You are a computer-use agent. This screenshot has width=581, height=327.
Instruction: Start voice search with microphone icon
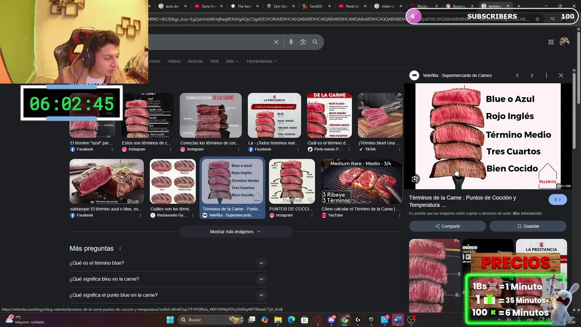point(291,42)
